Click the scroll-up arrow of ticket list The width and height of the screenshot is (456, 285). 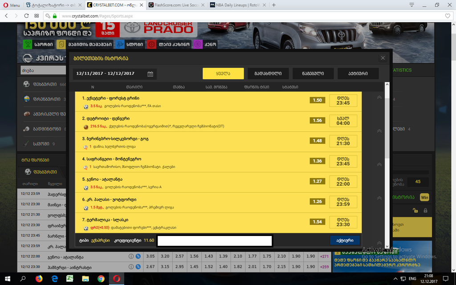[387, 85]
